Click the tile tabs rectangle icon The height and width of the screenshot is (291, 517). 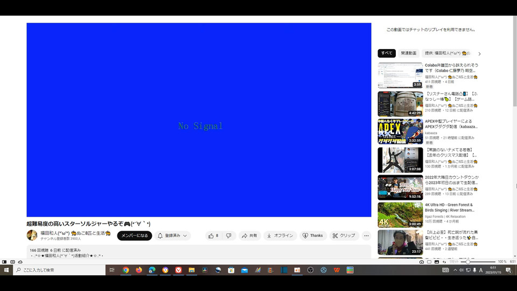[x=429, y=262]
